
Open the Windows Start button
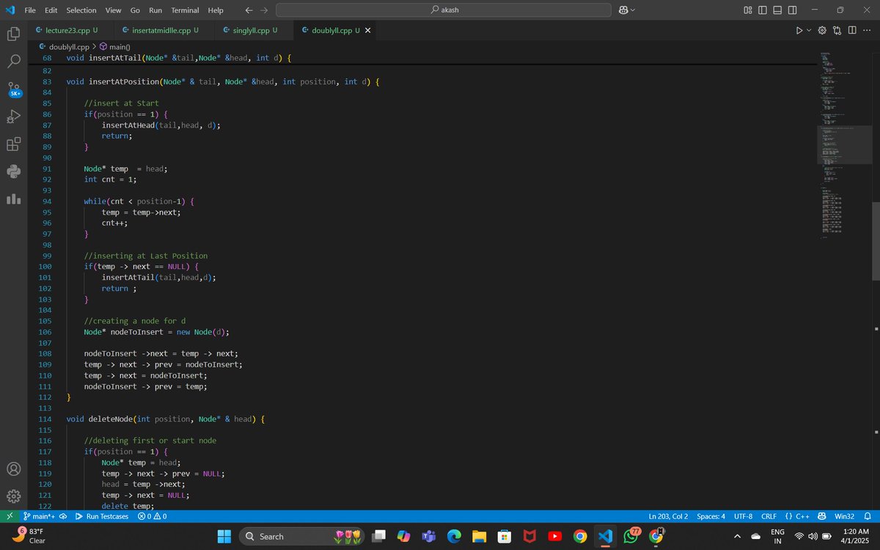pos(224,536)
